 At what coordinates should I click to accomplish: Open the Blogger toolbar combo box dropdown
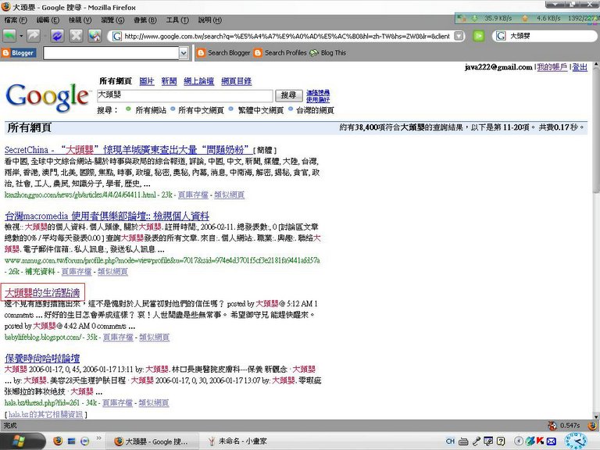[x=184, y=53]
